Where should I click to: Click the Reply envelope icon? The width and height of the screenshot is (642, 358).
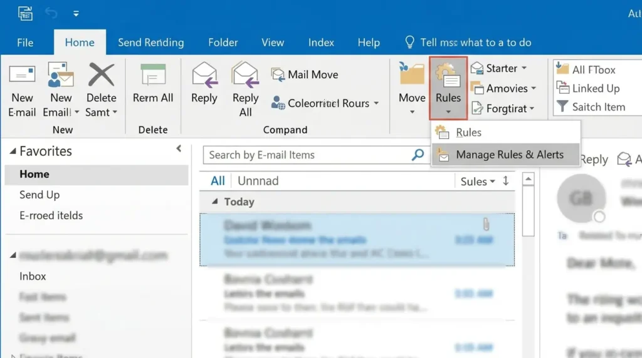[204, 74]
